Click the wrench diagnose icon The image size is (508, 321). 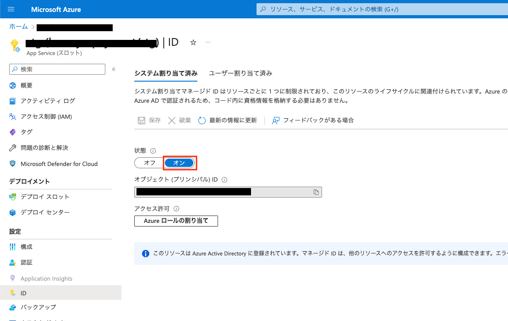tap(13, 148)
